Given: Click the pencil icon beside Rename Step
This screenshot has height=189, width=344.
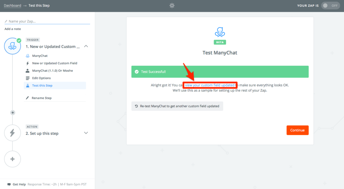Looking at the screenshot, I should 27,98.
